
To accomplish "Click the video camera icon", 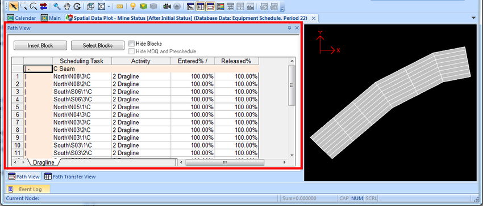I will coord(167,6).
